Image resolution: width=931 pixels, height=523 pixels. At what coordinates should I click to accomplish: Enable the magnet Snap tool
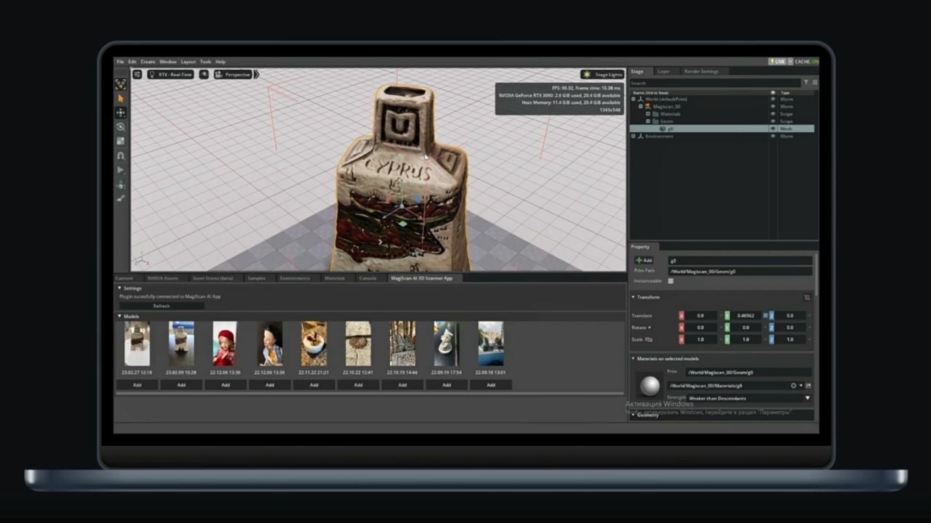coord(121,155)
